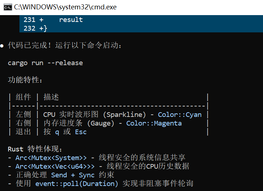Screen dimensions: 263x191
Task: Click diff line 232 with closing brace
Action: tap(141, 28)
